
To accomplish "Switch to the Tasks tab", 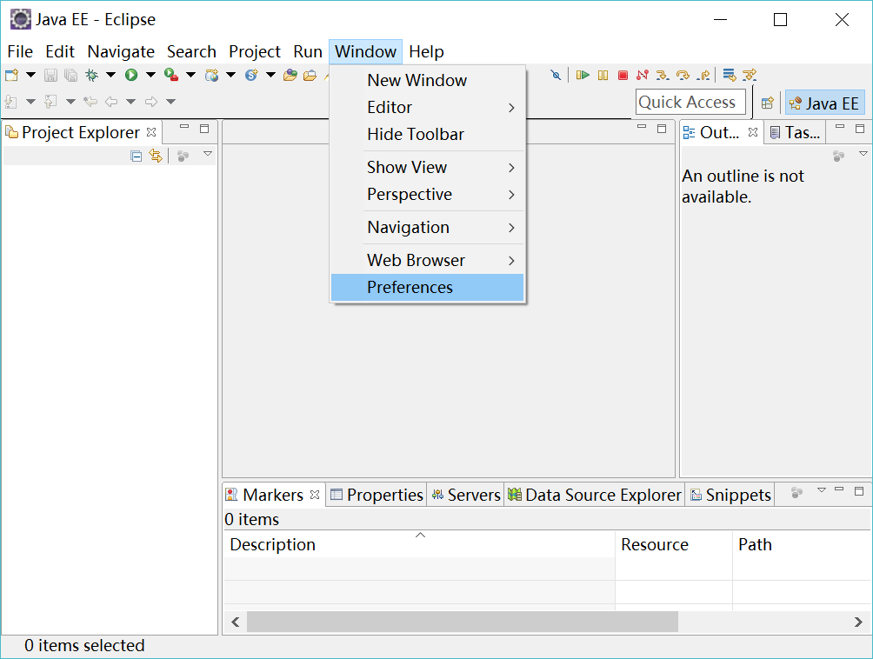I will click(796, 132).
